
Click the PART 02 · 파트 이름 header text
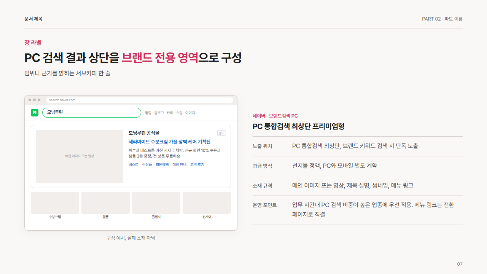[x=442, y=19]
